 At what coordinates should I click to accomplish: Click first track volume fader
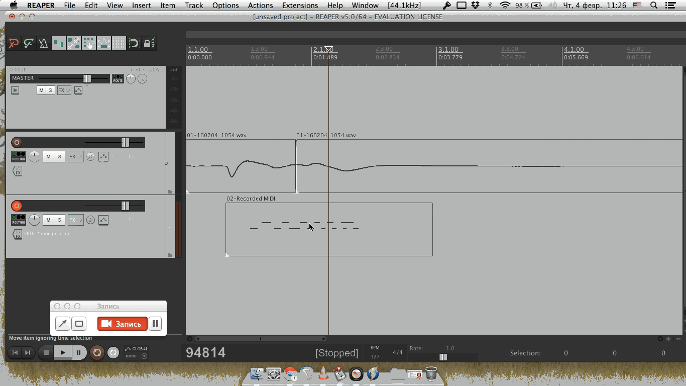[x=125, y=143]
